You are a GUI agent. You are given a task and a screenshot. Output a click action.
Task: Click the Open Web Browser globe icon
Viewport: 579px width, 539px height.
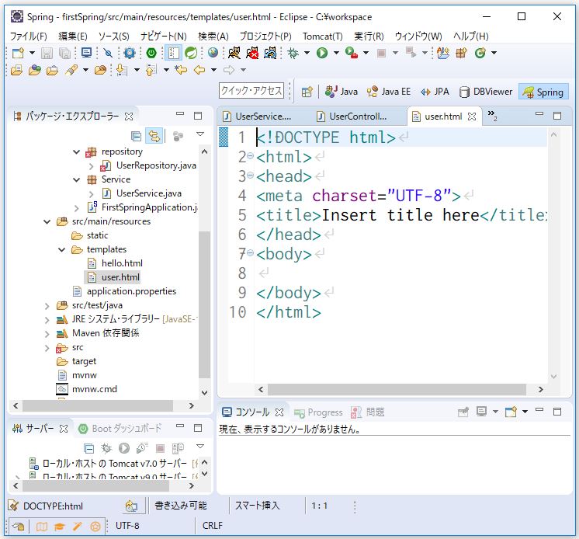point(213,53)
